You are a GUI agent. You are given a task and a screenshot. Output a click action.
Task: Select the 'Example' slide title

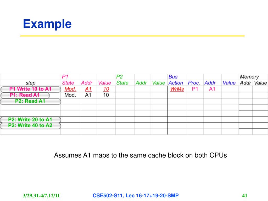click(x=47, y=24)
